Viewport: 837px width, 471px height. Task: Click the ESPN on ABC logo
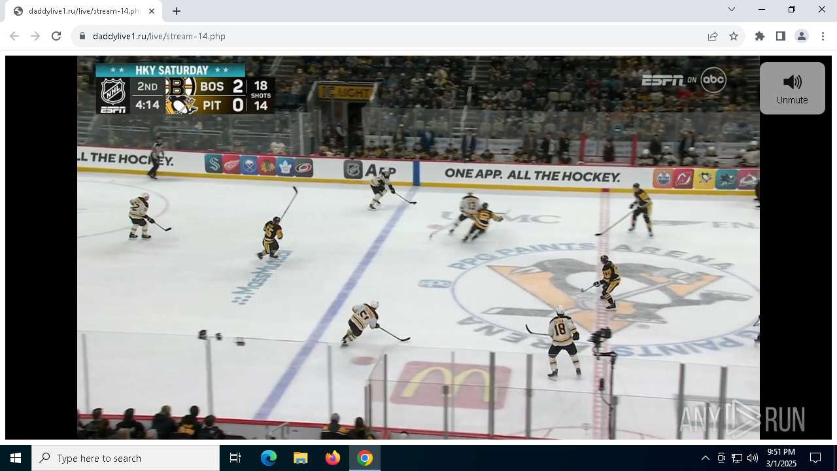(x=684, y=80)
